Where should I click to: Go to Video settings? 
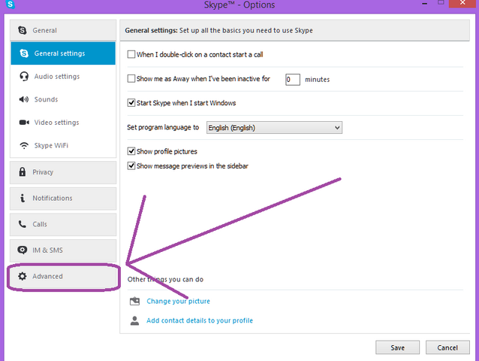pos(63,123)
